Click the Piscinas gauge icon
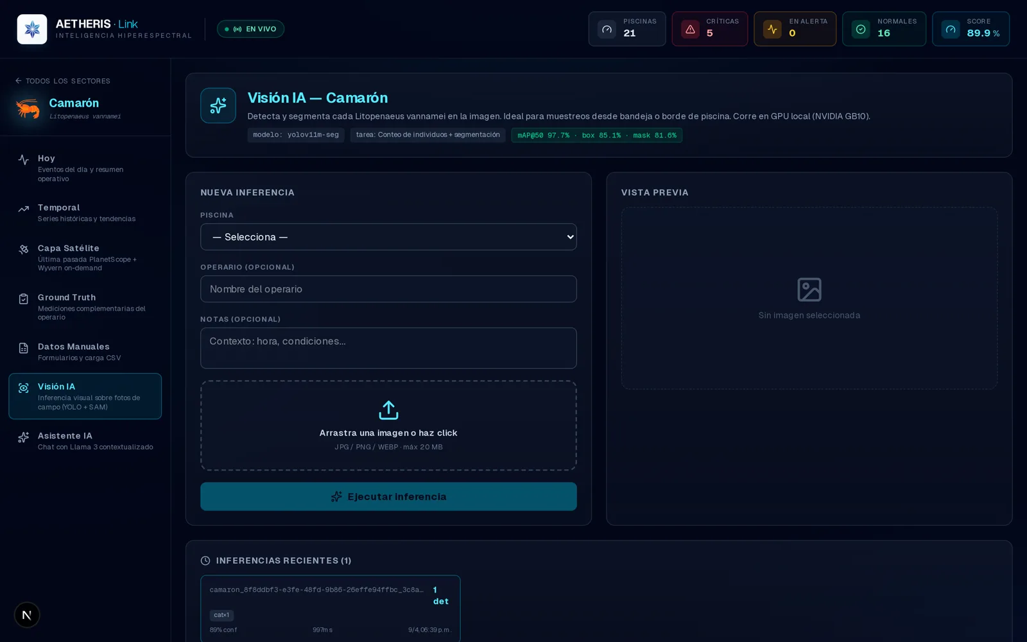 [607, 29]
